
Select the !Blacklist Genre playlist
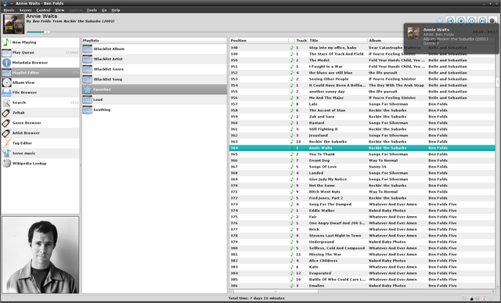(x=154, y=69)
